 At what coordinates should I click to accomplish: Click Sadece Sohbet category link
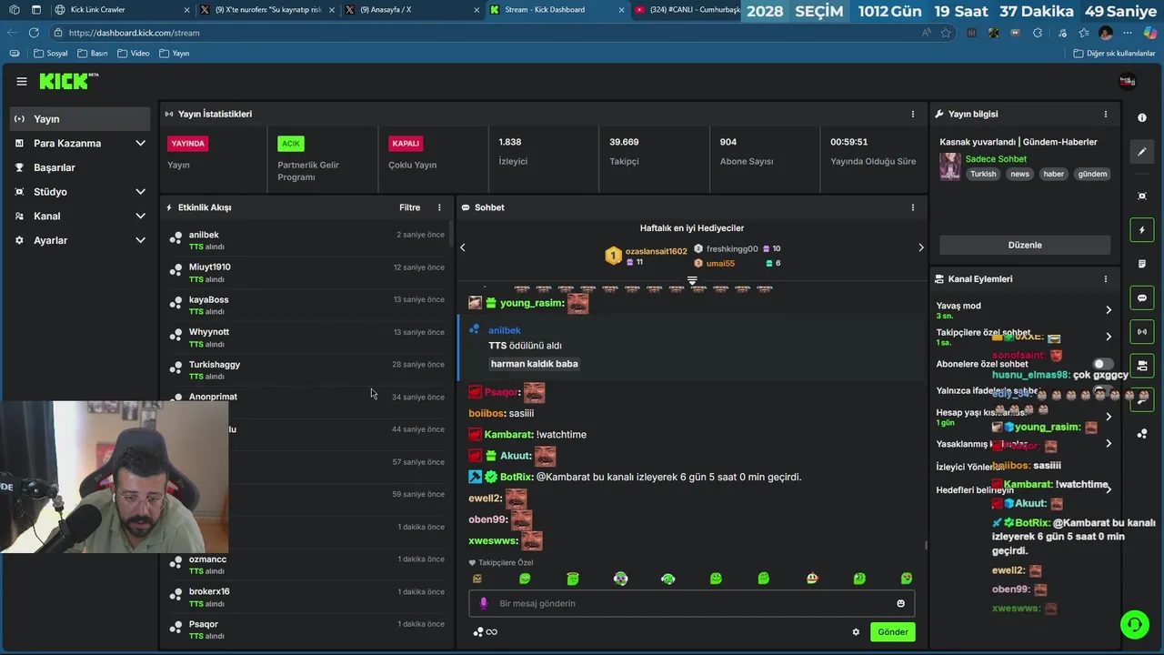(996, 159)
